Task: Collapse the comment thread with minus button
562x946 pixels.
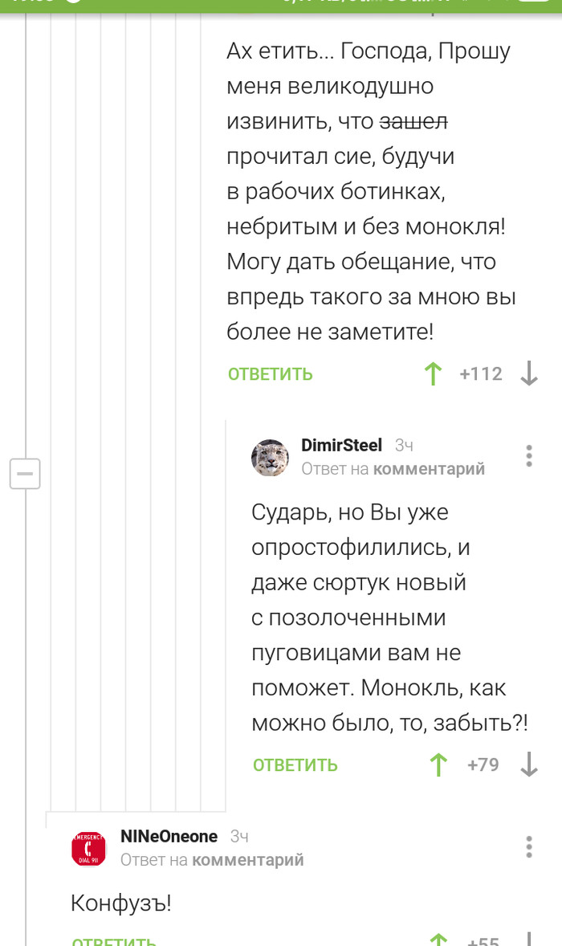Action: click(x=25, y=474)
